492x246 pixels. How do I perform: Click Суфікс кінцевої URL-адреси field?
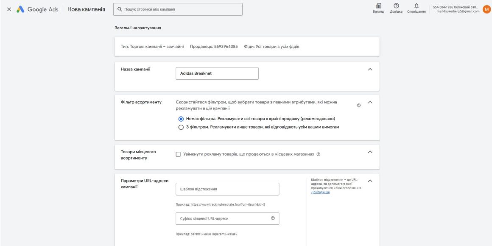click(227, 219)
